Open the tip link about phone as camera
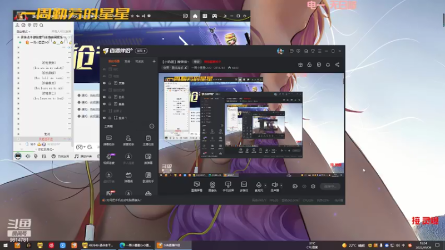The width and height of the screenshot is (445, 250). (x=123, y=200)
